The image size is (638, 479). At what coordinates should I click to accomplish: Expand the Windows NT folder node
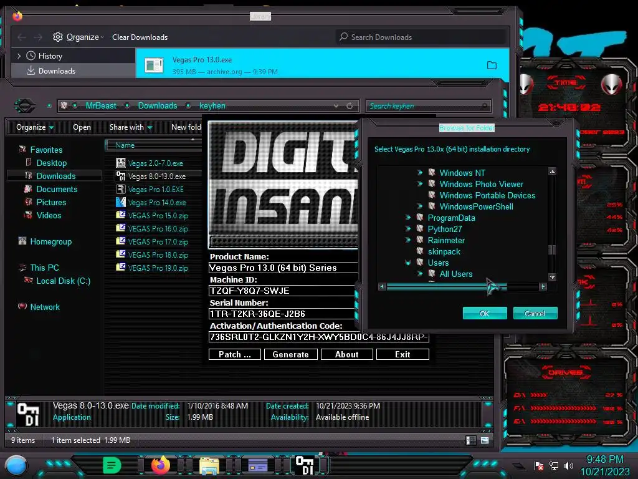pyautogui.click(x=419, y=173)
